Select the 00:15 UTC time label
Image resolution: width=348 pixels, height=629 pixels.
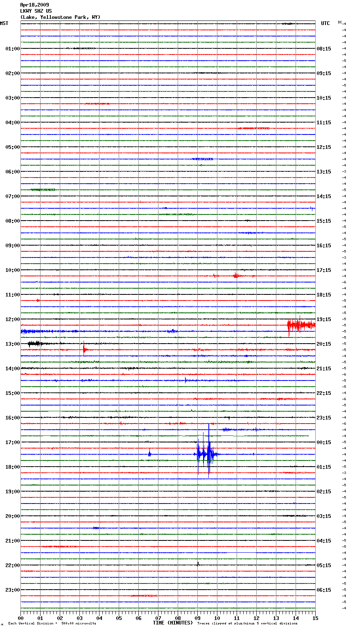[324, 442]
